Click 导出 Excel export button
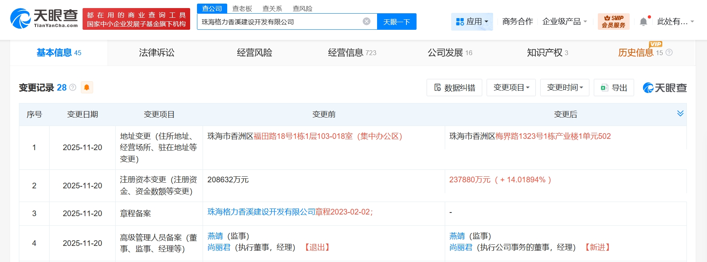The width and height of the screenshot is (707, 262). [x=614, y=88]
